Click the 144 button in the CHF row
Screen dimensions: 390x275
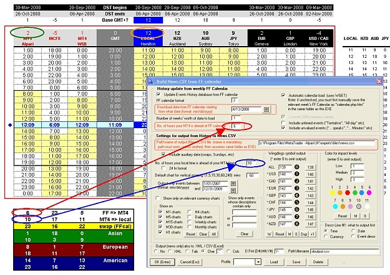click(x=310, y=203)
